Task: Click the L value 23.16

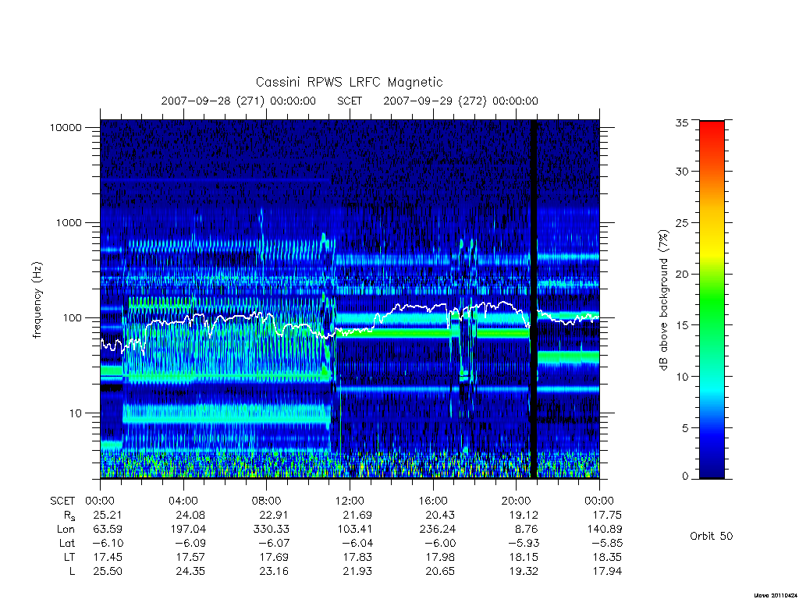Action: [x=274, y=572]
